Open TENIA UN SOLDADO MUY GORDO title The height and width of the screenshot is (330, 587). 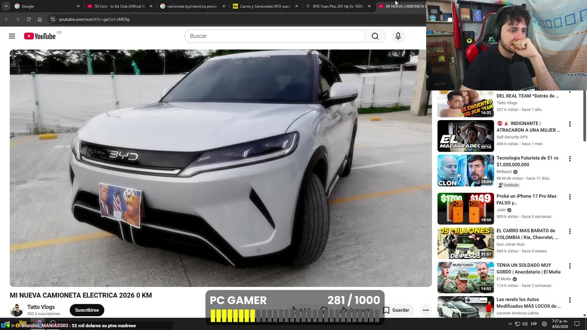528,269
